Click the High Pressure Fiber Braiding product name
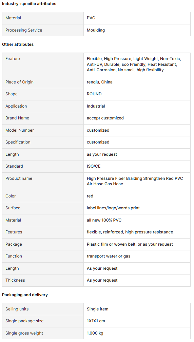 (x=135, y=181)
